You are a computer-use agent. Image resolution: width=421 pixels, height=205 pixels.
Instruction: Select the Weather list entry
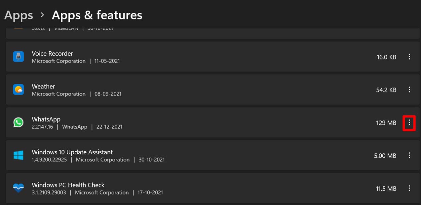[x=198, y=90]
